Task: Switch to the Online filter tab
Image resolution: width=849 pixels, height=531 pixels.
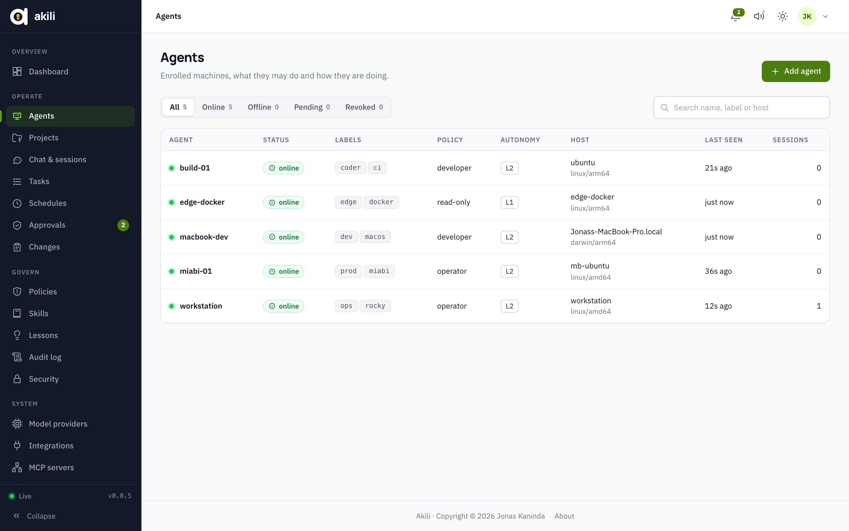Action: pos(217,107)
